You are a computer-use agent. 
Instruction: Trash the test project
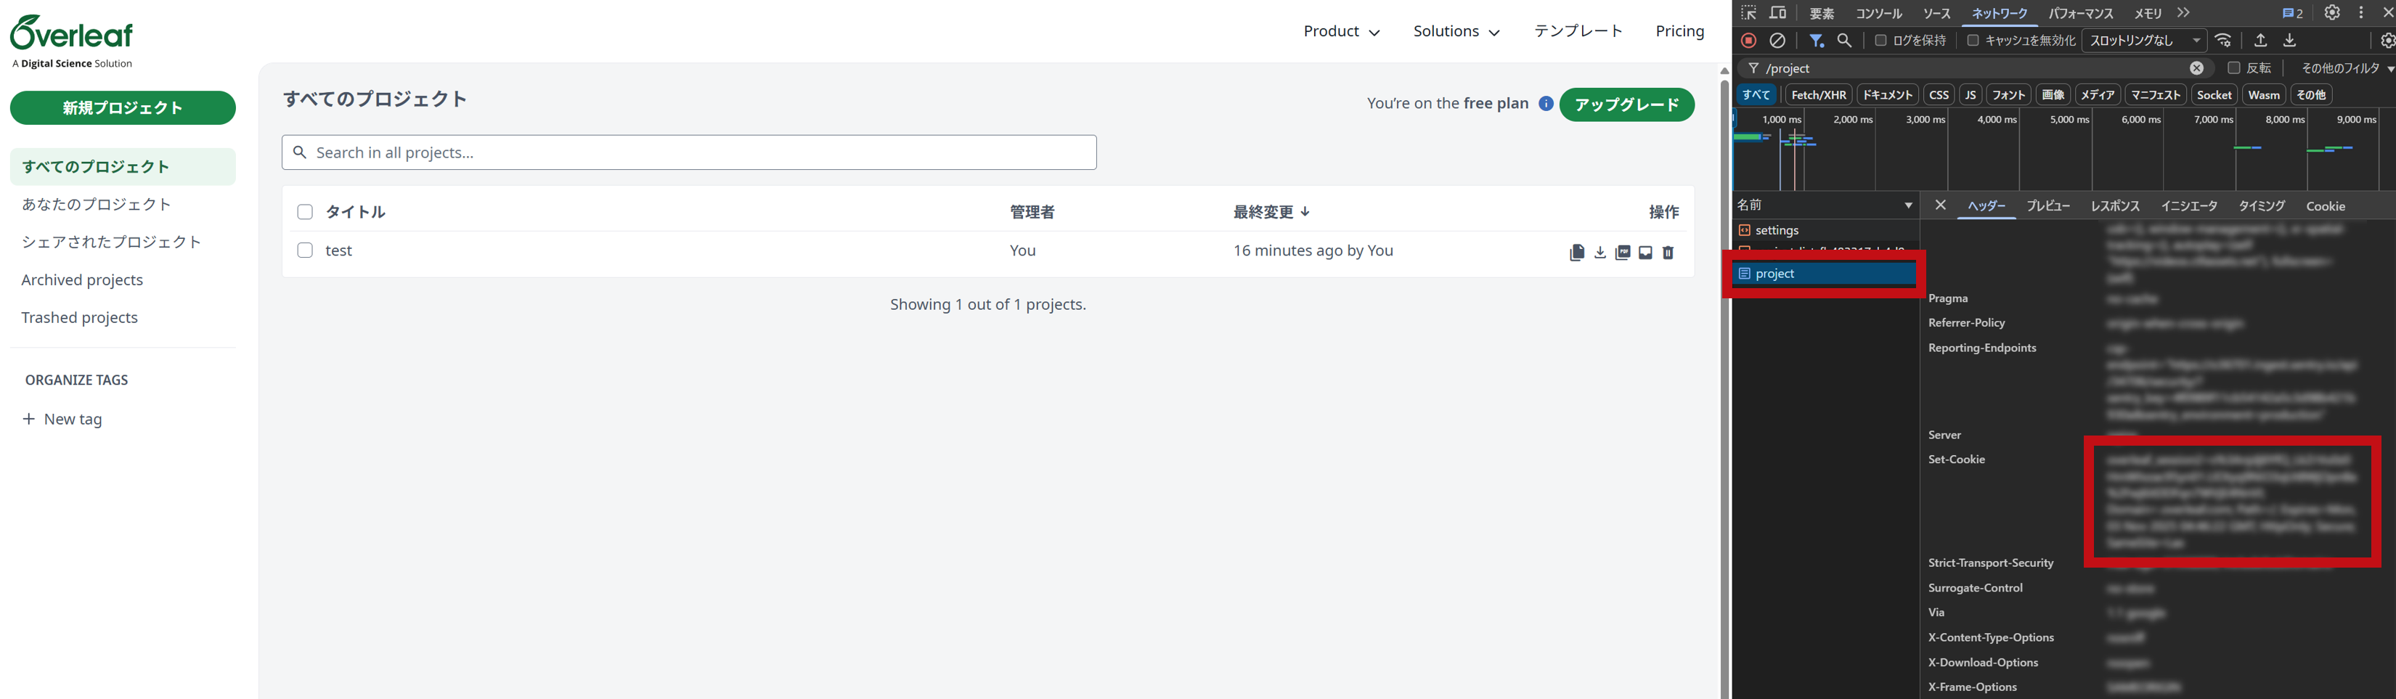[x=1668, y=253]
